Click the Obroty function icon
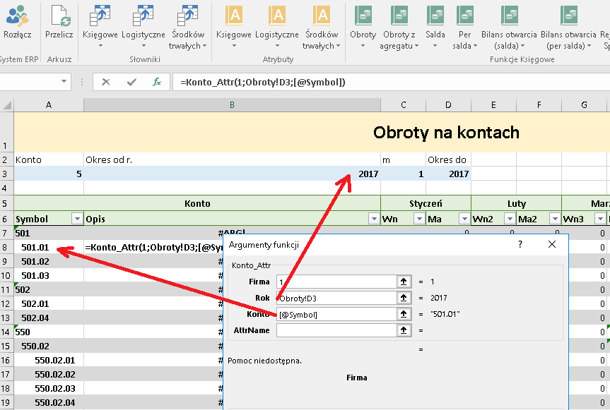Viewport: 610px width, 410px height. point(363,16)
